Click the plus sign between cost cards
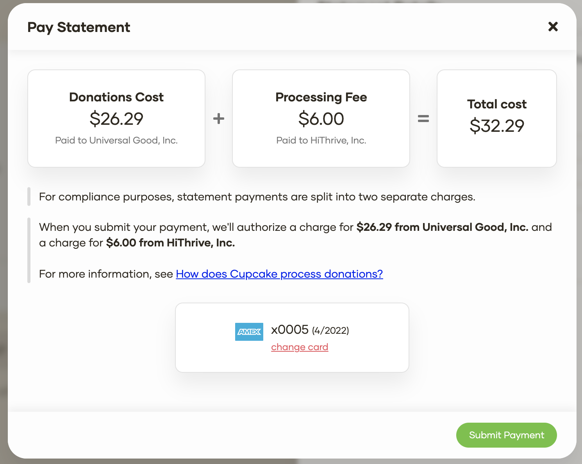This screenshot has height=464, width=582. (219, 119)
